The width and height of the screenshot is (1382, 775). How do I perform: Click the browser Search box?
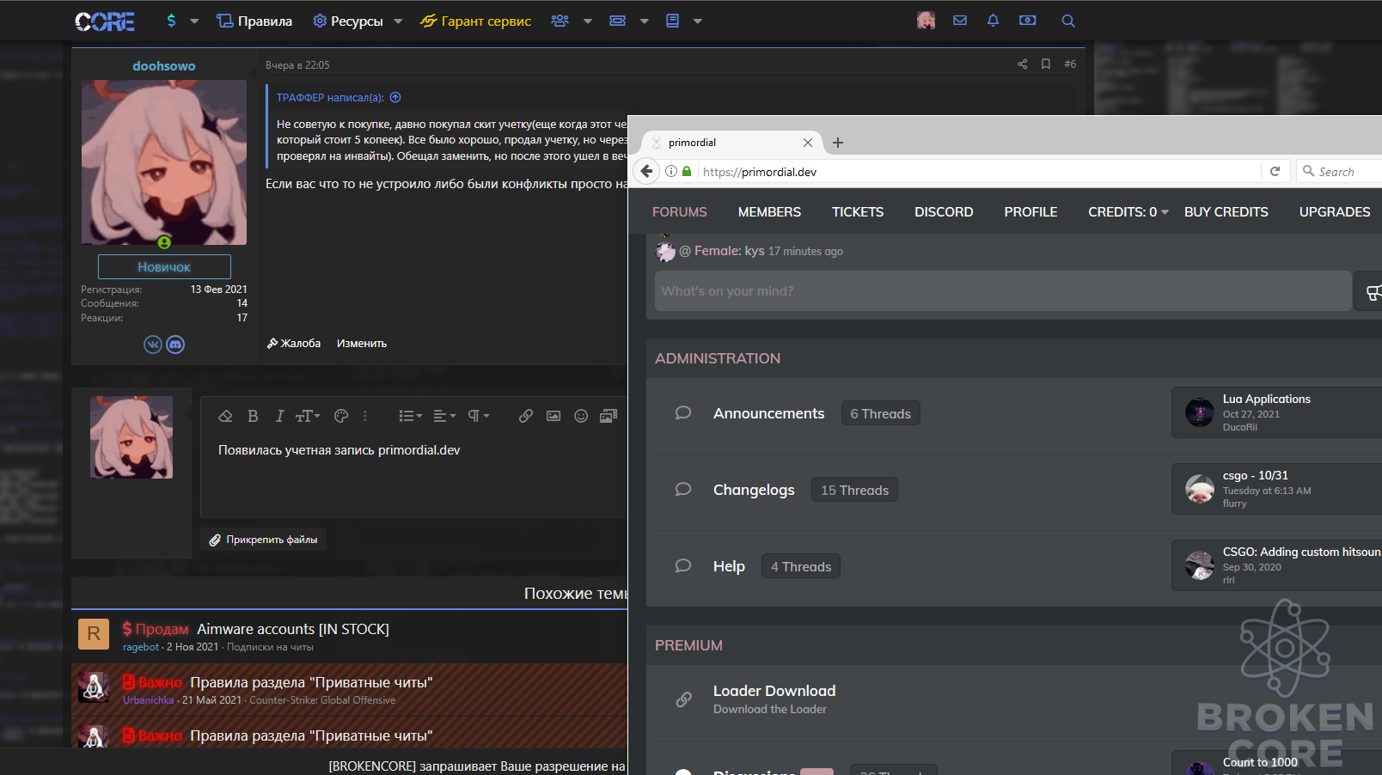point(1339,172)
